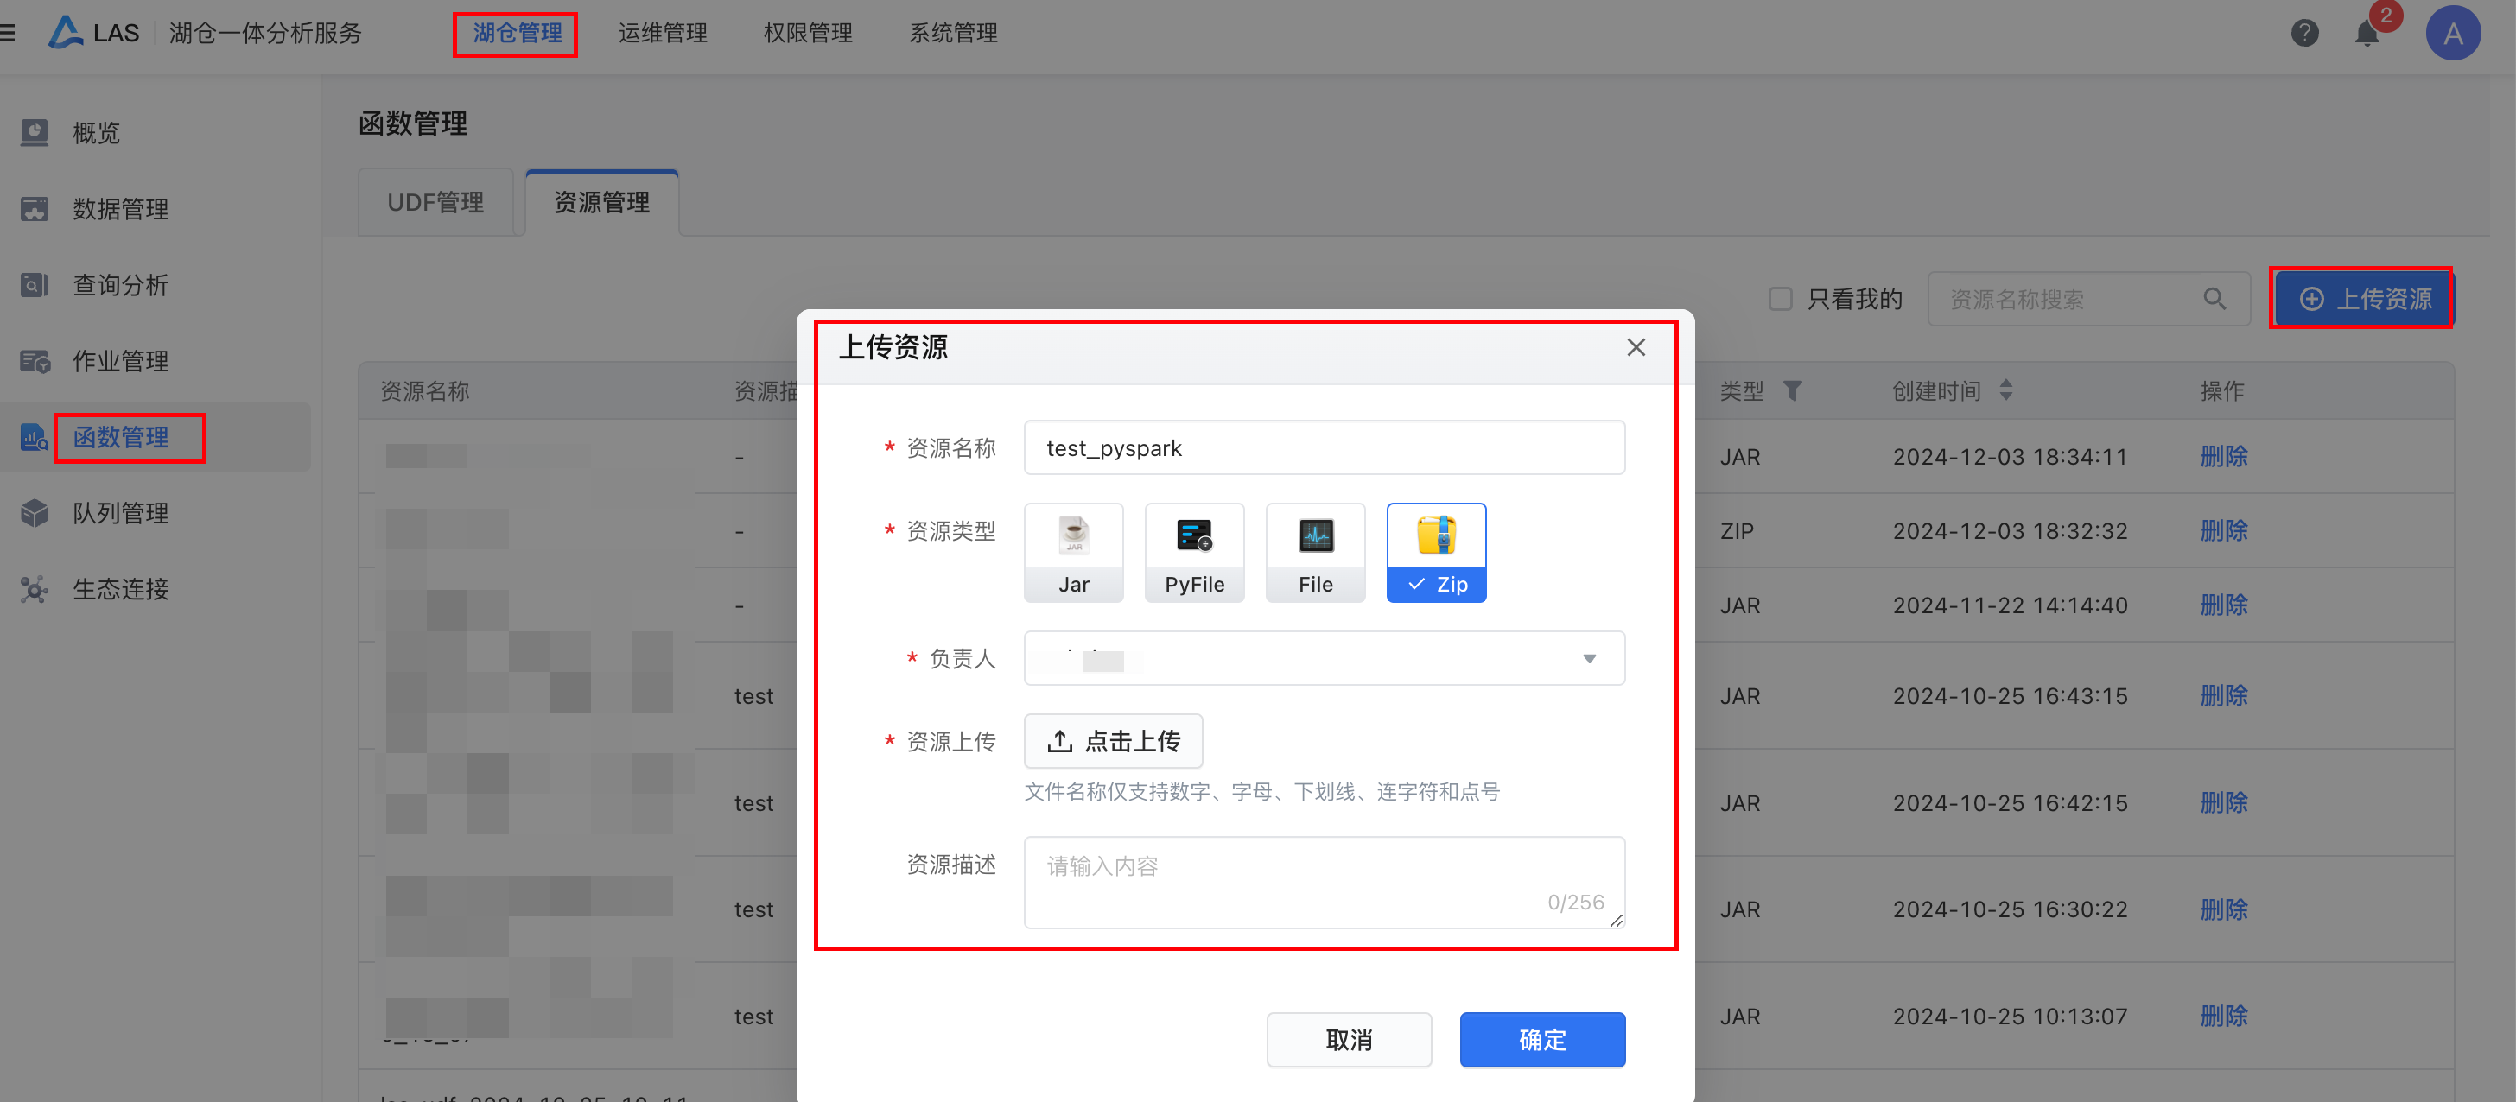Viewport: 2516px width, 1102px height.
Task: Open 运维管理 top menu
Action: (x=662, y=33)
